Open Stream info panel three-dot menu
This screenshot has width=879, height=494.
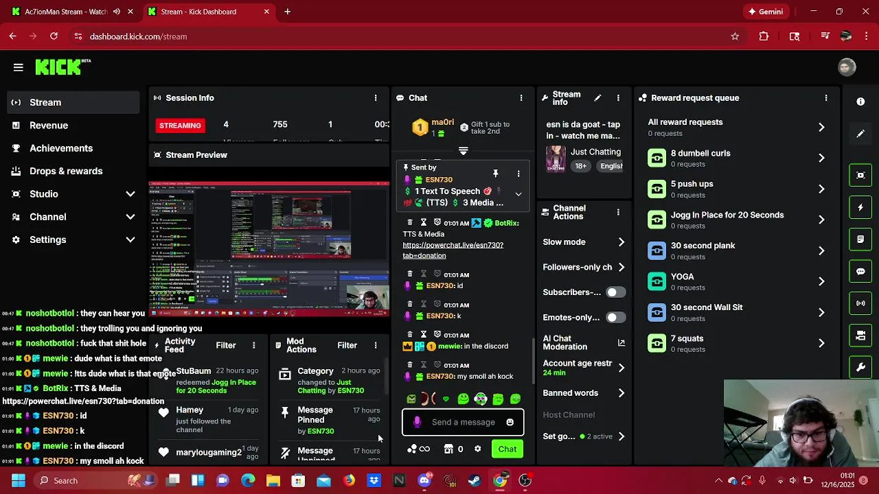pos(618,98)
